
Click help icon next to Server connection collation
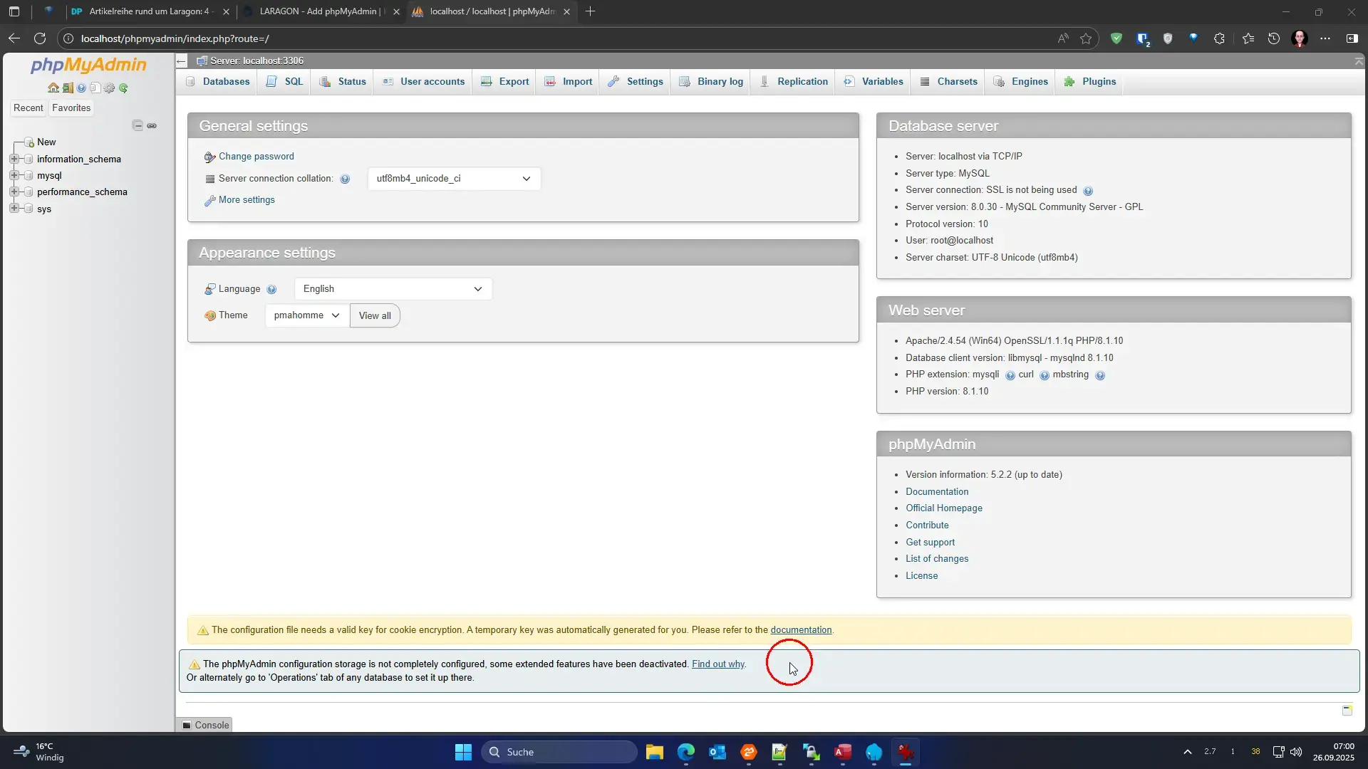345,179
